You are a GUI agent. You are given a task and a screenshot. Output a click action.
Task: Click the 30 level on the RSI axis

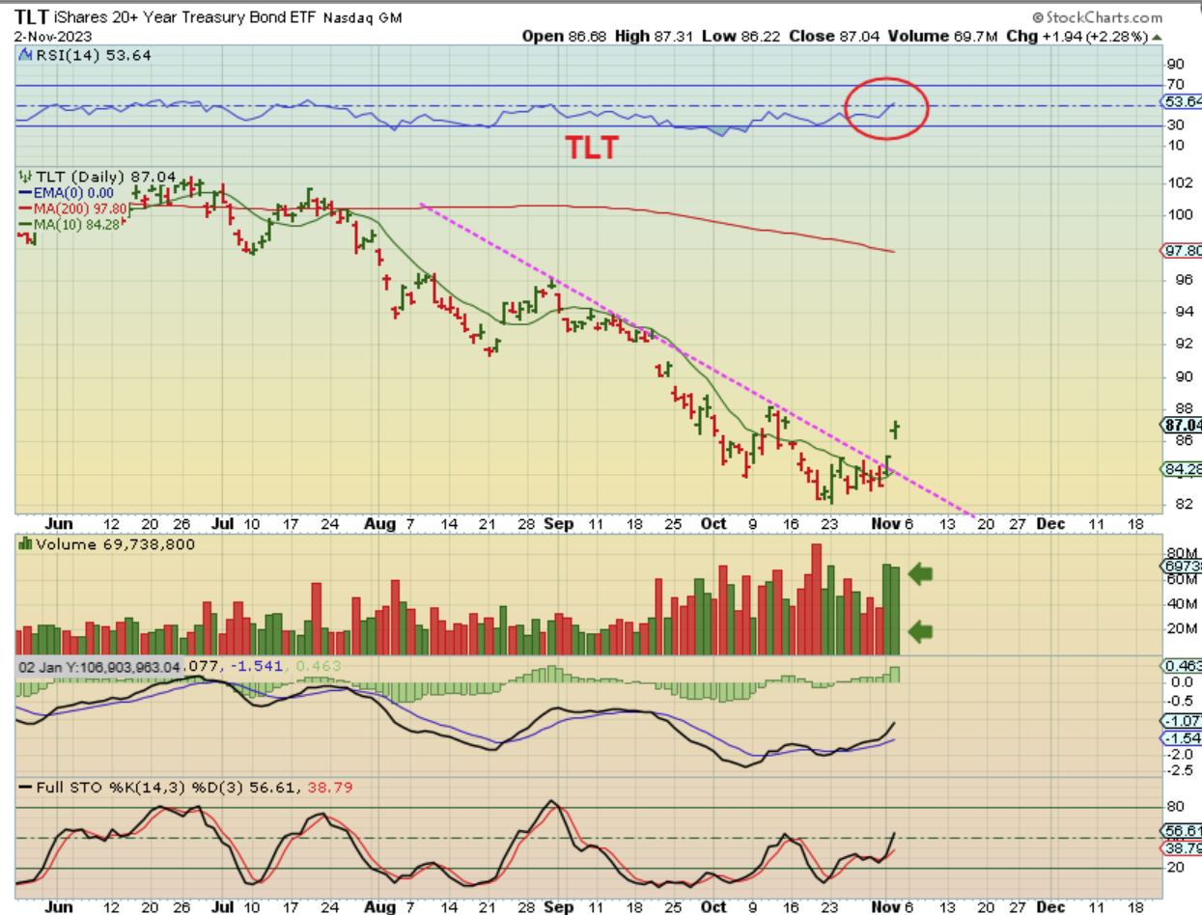(1175, 125)
